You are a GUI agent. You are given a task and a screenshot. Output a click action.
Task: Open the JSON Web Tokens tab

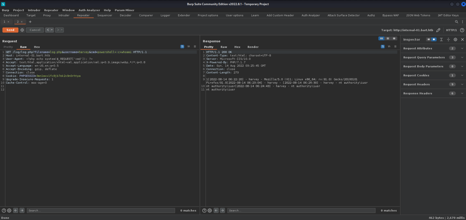coord(418,15)
